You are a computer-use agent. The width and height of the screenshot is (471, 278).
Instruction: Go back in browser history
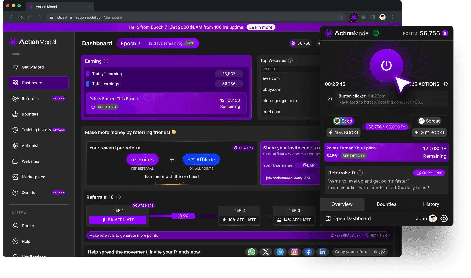(12, 17)
